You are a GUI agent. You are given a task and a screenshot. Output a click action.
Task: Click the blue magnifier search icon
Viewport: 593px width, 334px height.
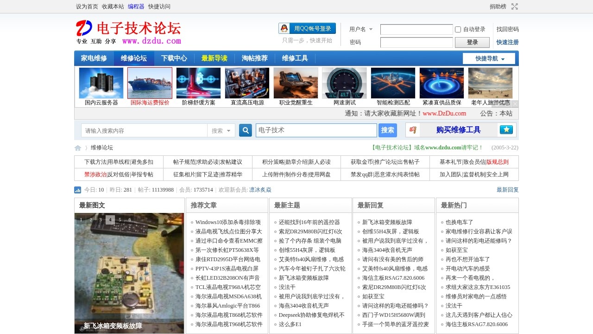coord(246,130)
